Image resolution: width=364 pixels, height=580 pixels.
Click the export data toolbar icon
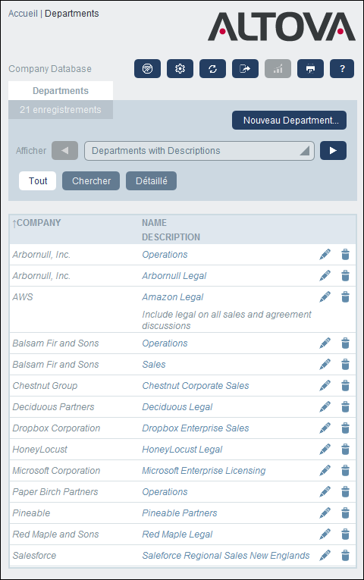click(245, 68)
